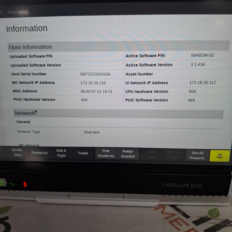Click the Asset Number label
The image size is (232, 232).
point(139,74)
